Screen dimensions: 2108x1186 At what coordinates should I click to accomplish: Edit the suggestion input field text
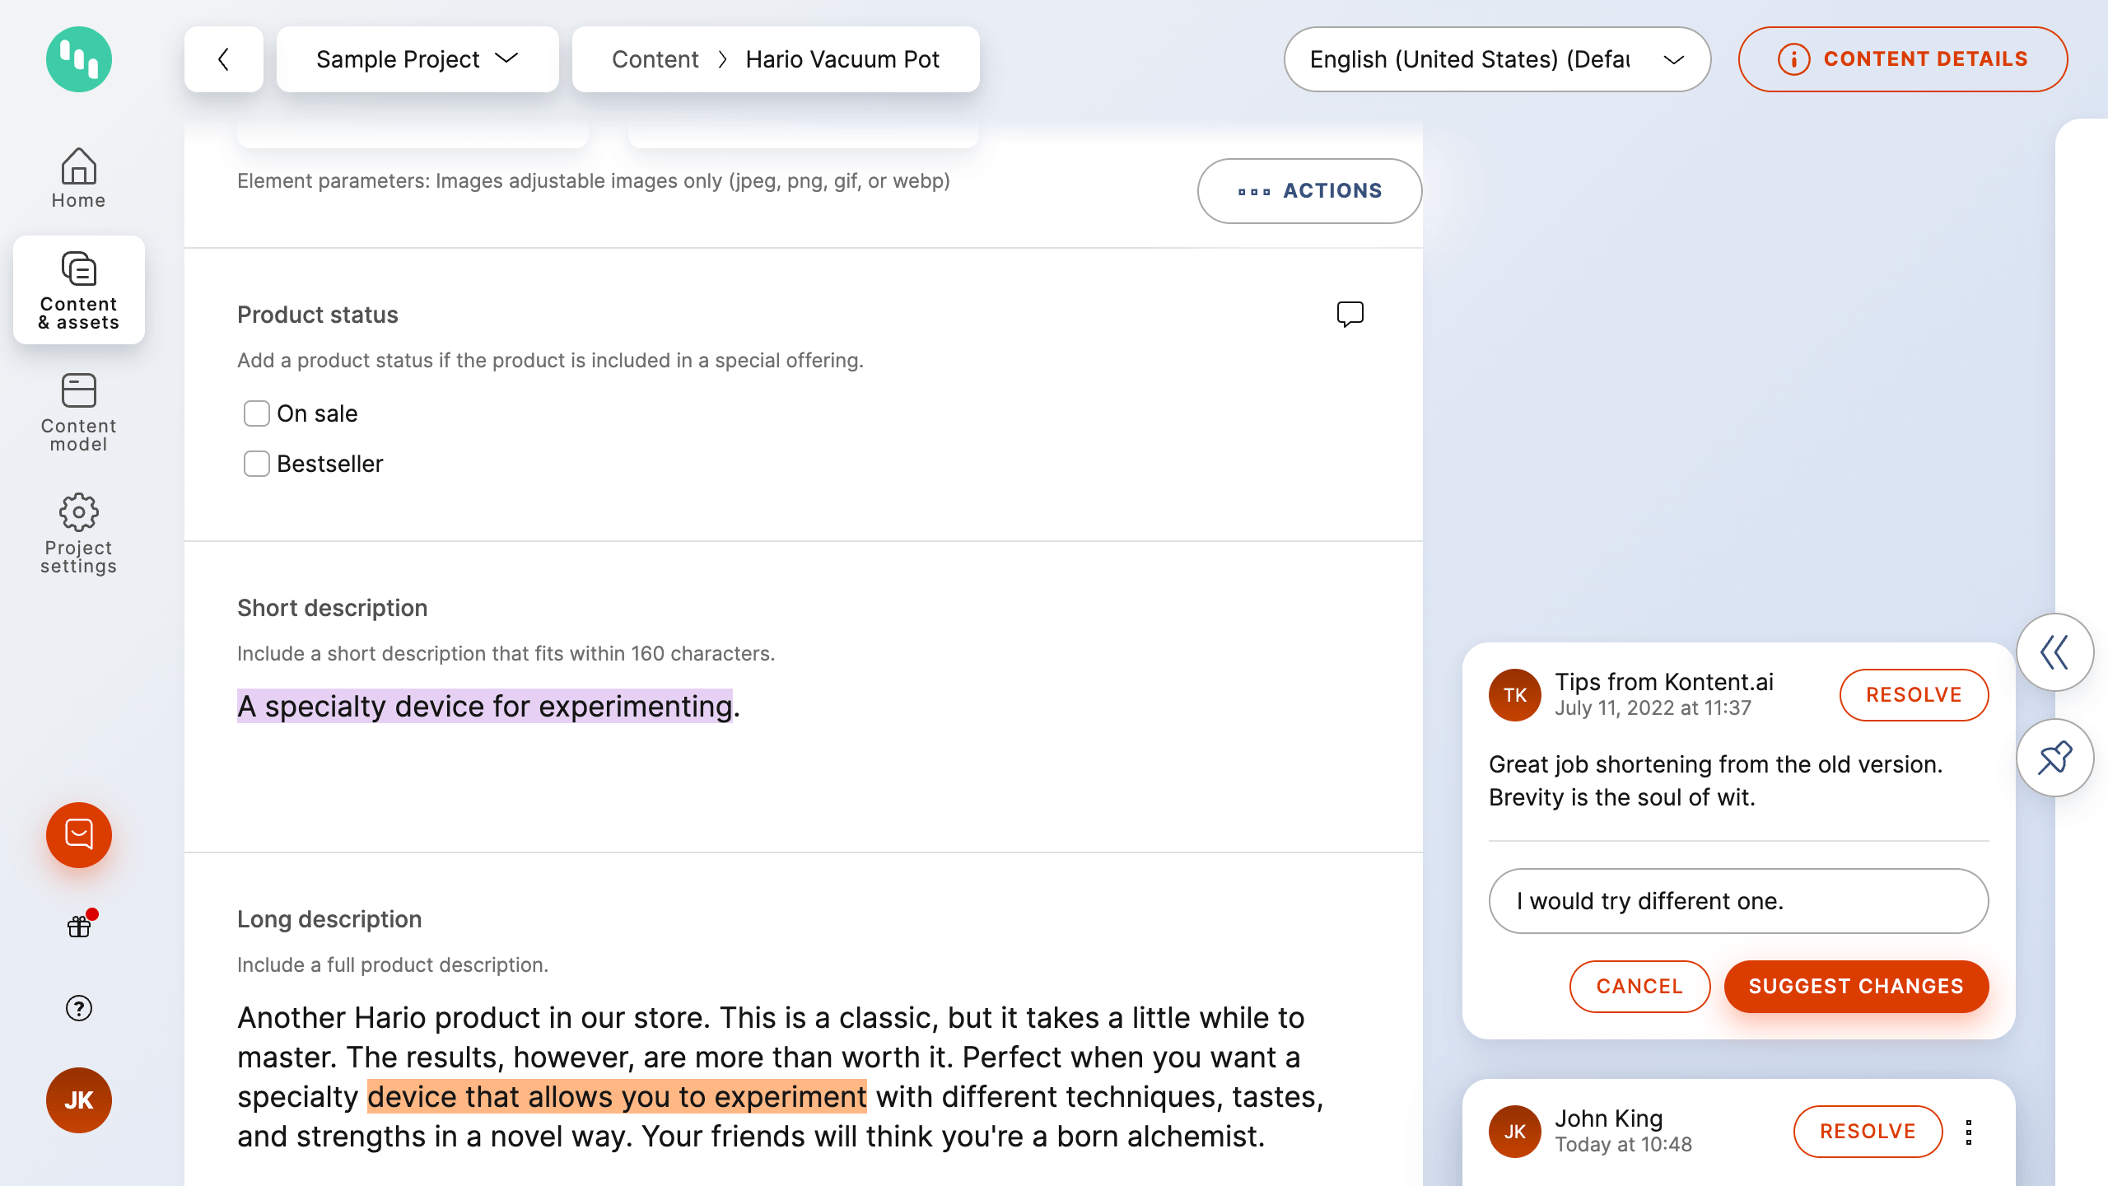(x=1739, y=901)
